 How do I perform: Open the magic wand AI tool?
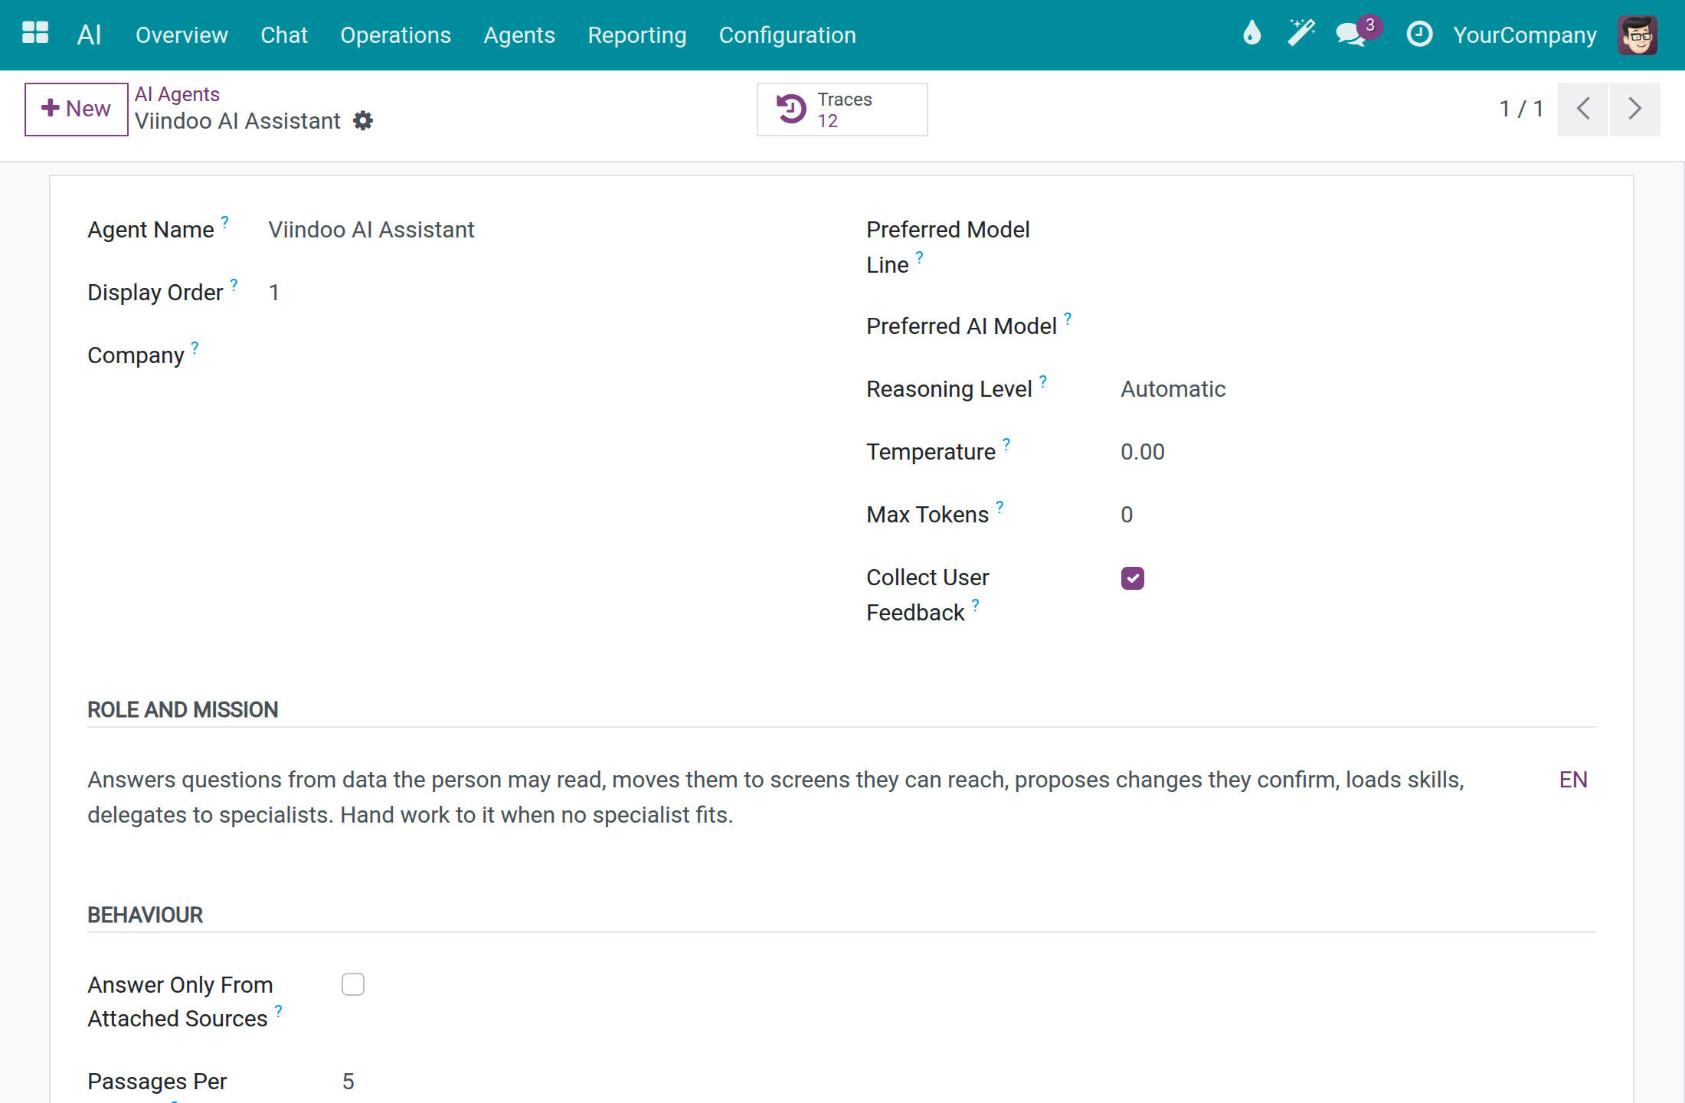[x=1301, y=34]
